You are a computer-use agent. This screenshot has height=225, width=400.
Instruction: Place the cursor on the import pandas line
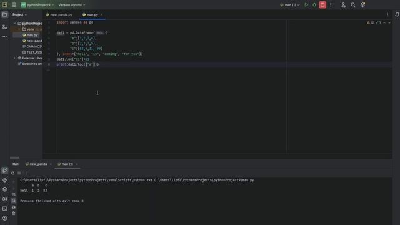coord(75,22)
